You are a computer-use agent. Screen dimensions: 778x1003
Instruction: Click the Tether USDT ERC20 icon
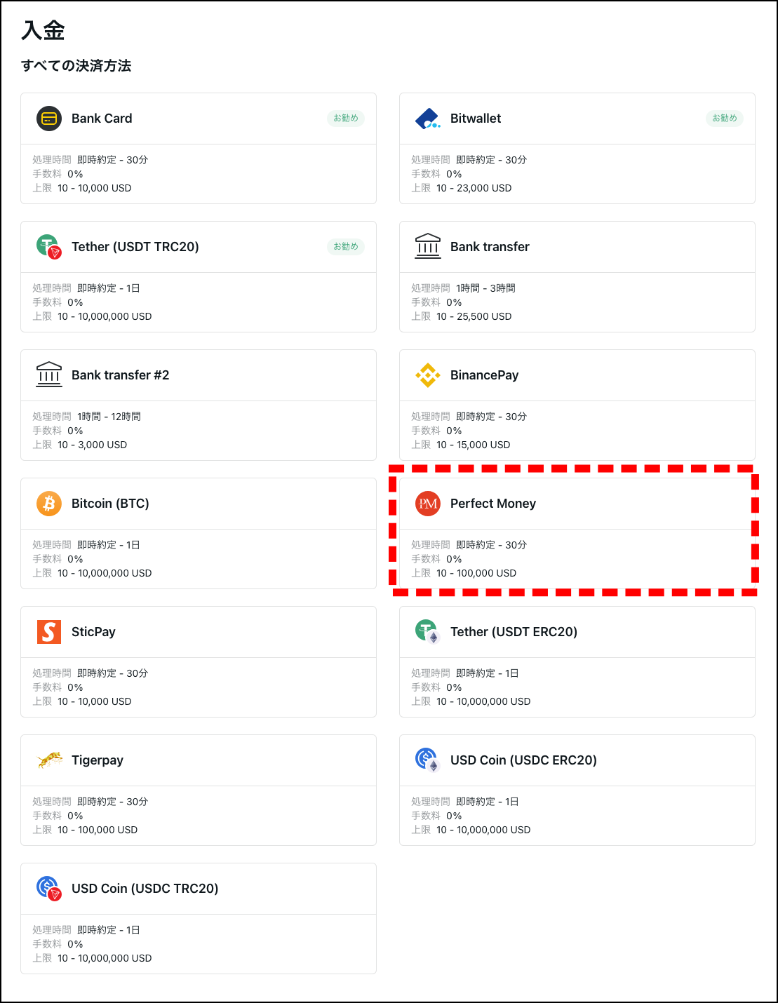(427, 632)
